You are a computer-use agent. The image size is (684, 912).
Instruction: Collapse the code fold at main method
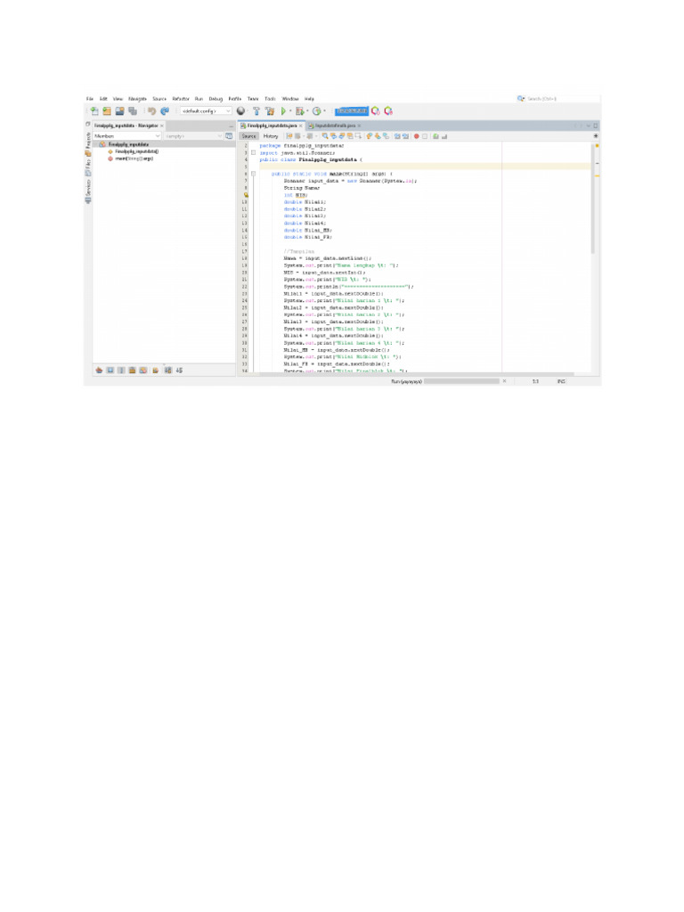coord(253,174)
